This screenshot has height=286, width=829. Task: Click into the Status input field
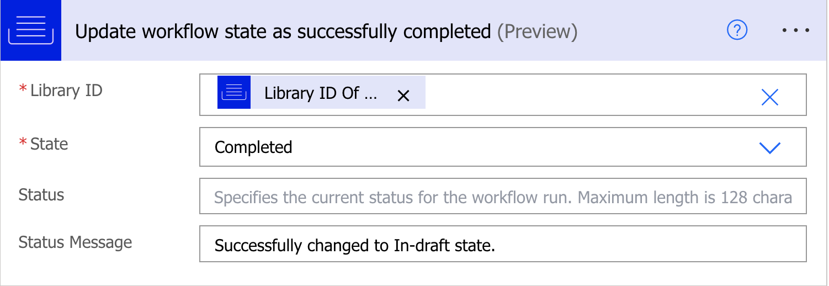502,197
